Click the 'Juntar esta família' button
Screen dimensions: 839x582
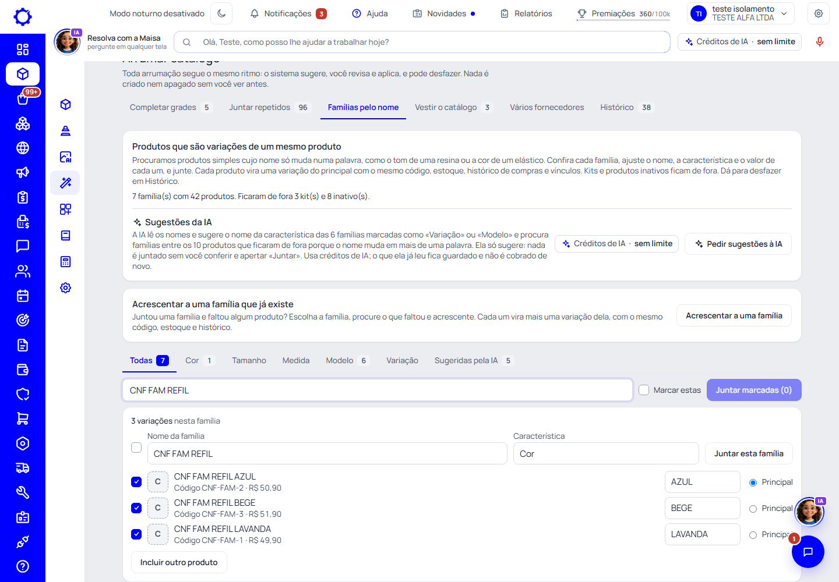(x=749, y=453)
